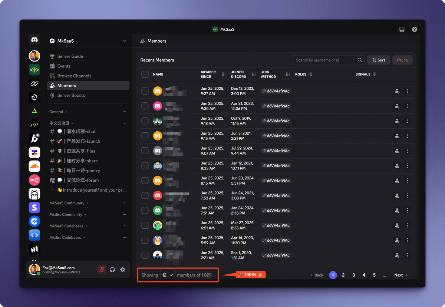
Task: Focus the Search by username or id field
Action: point(329,60)
